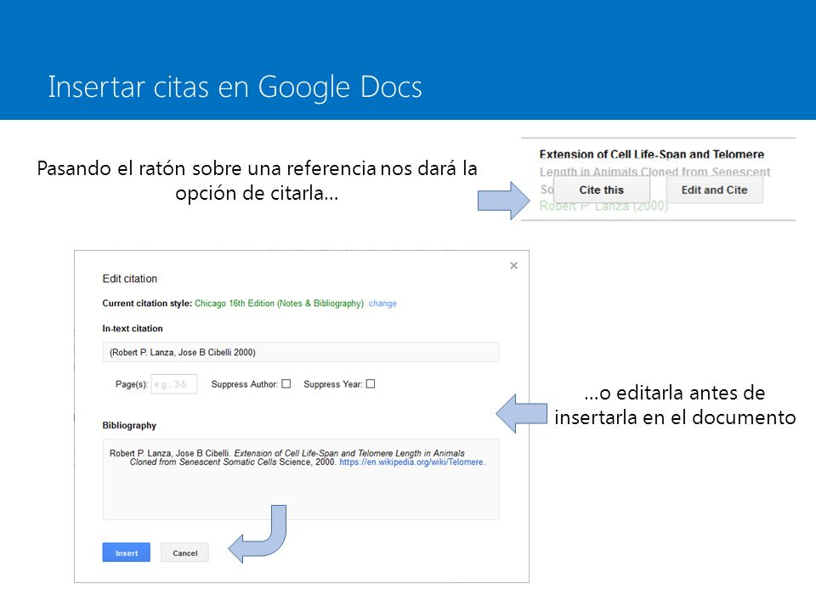
Task: Click the 'Edit and Cite' button
Action: click(x=715, y=190)
